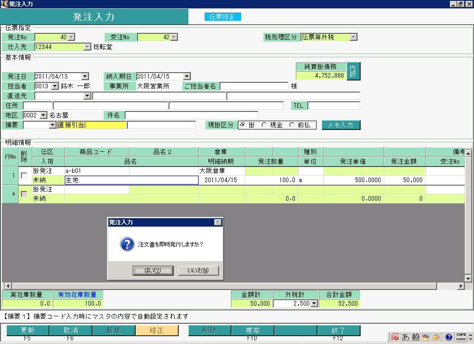Open the 納入期日 date picker dropdown
Viewport: 474px width, 344px height.
(x=187, y=76)
